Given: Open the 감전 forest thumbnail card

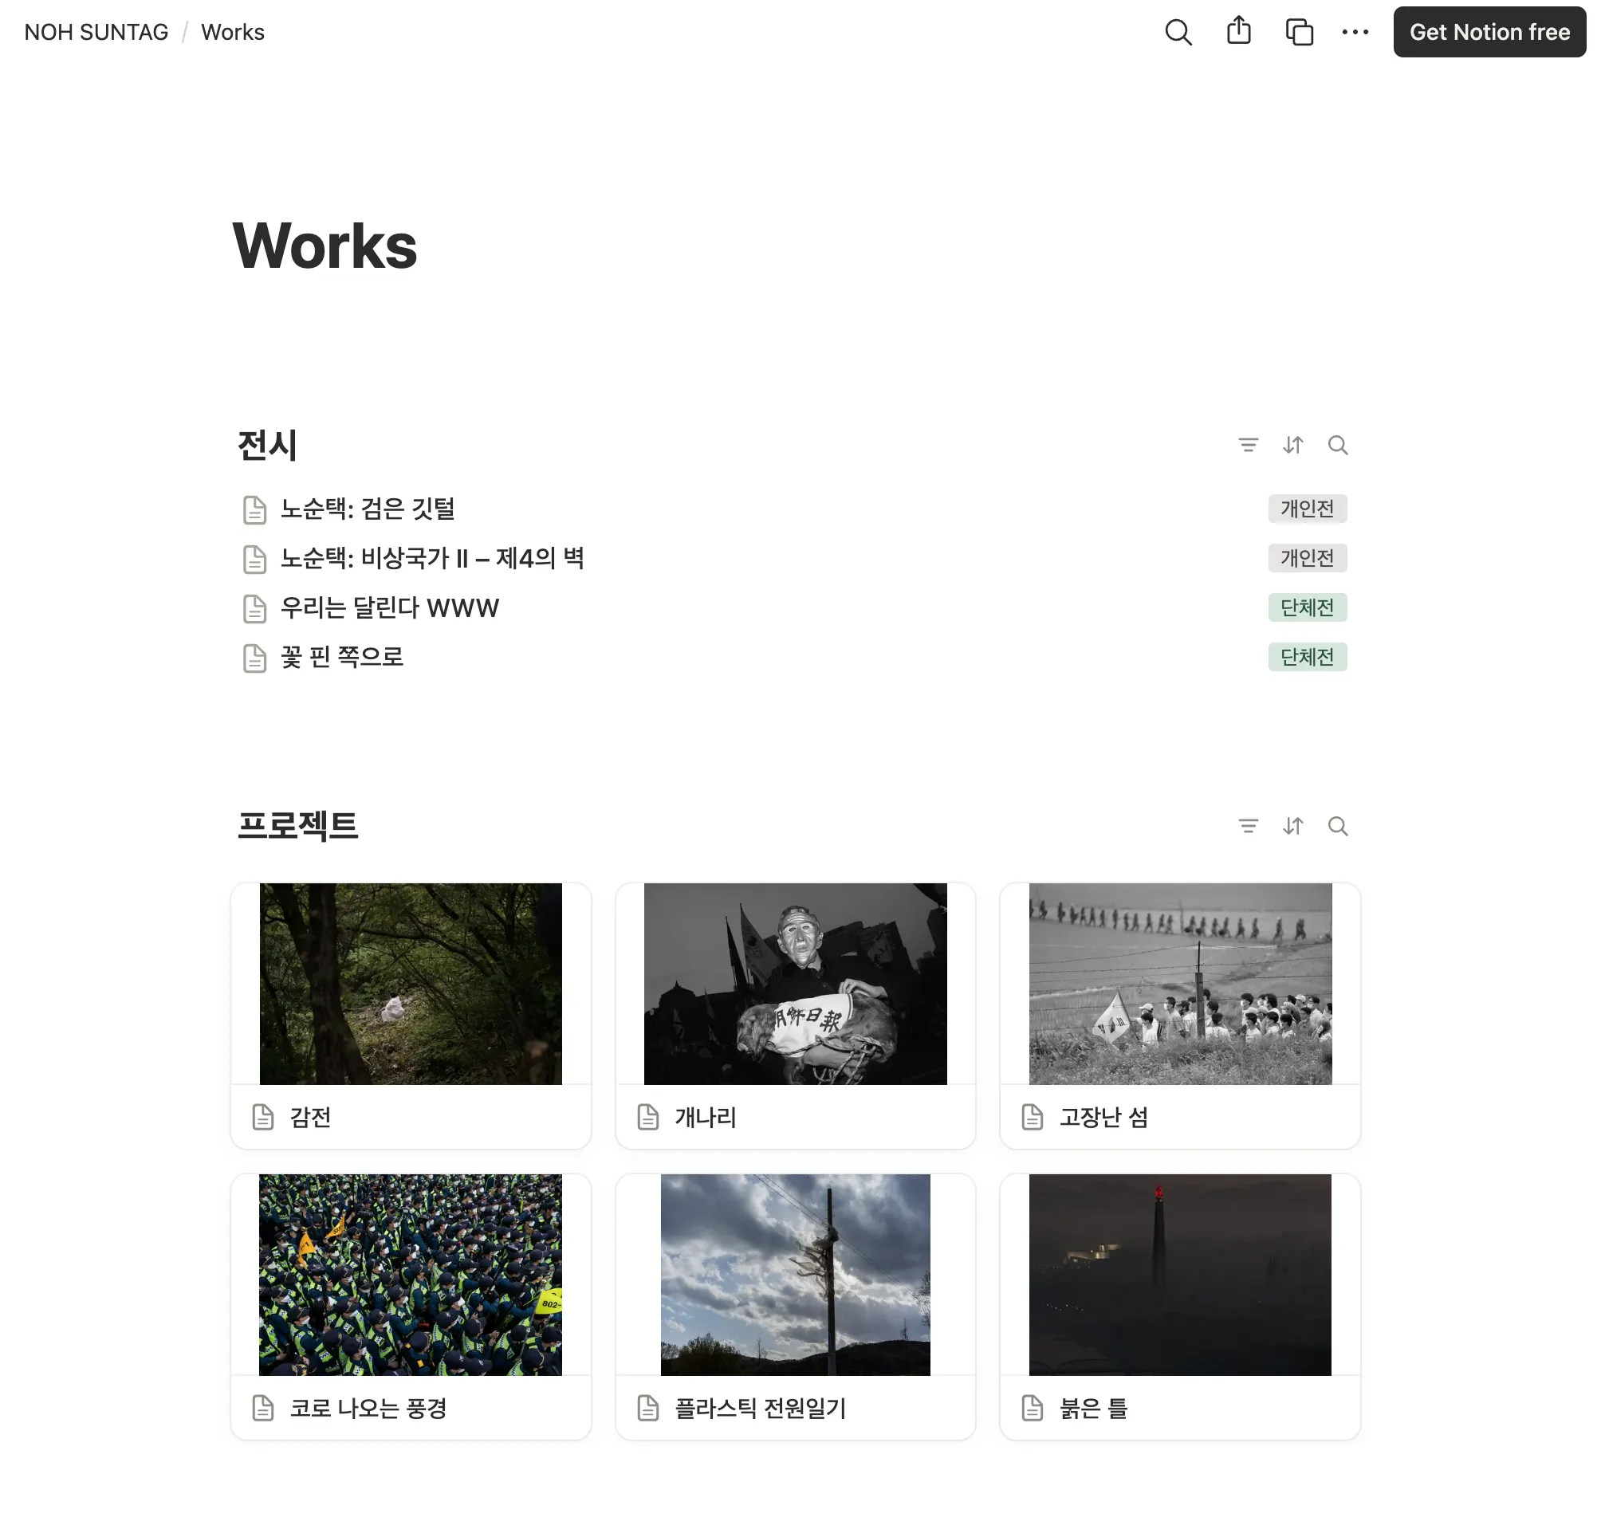Looking at the screenshot, I should (x=410, y=983).
